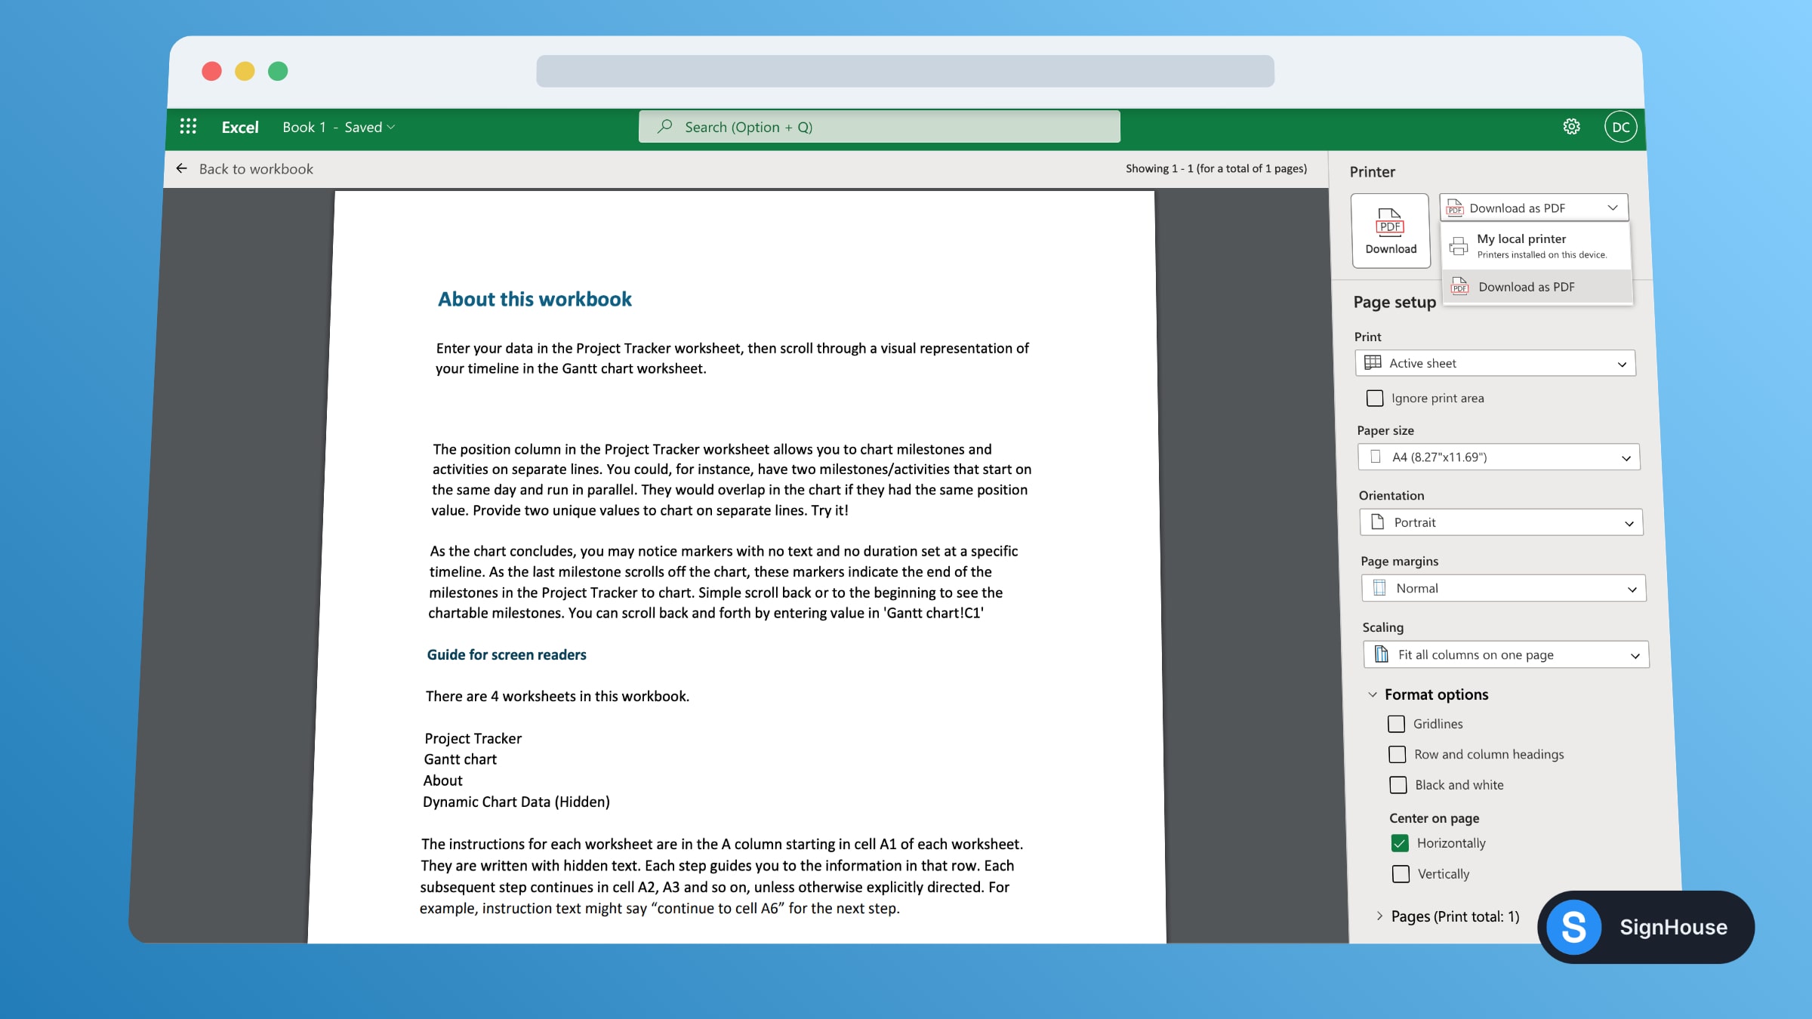Click the 'Gantt chart' line in preview
Image resolution: width=1812 pixels, height=1019 pixels.
[460, 759]
